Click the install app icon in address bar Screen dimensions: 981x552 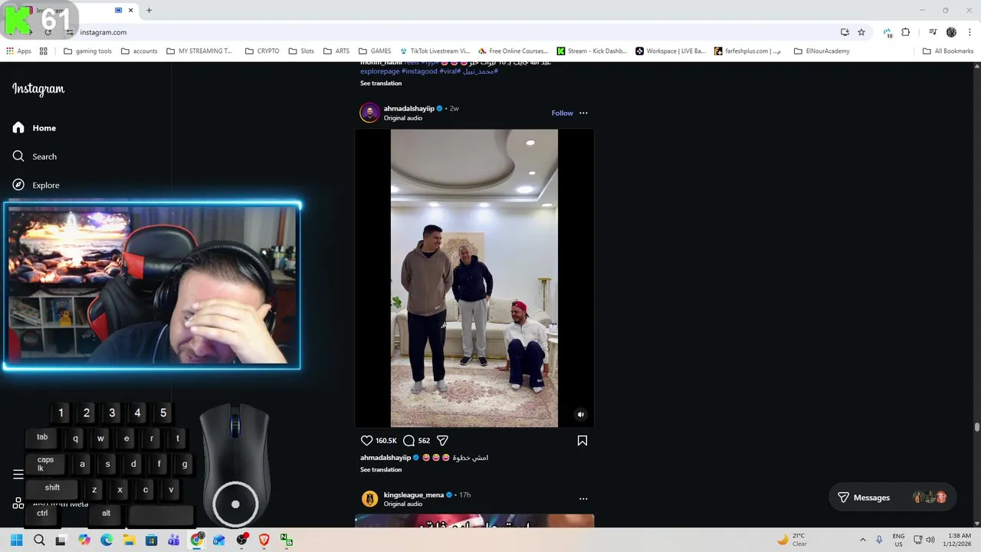click(845, 32)
